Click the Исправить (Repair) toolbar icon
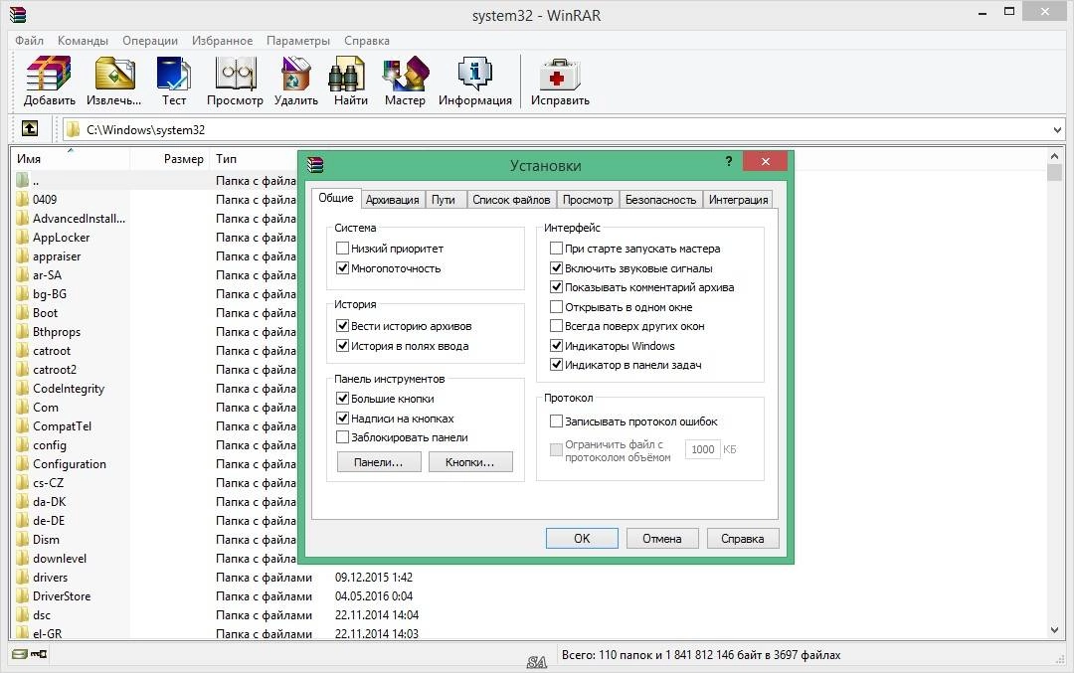This screenshot has width=1074, height=673. pyautogui.click(x=560, y=74)
